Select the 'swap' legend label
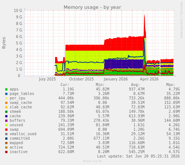Viewport: 185px width, 165px height. point(14,130)
